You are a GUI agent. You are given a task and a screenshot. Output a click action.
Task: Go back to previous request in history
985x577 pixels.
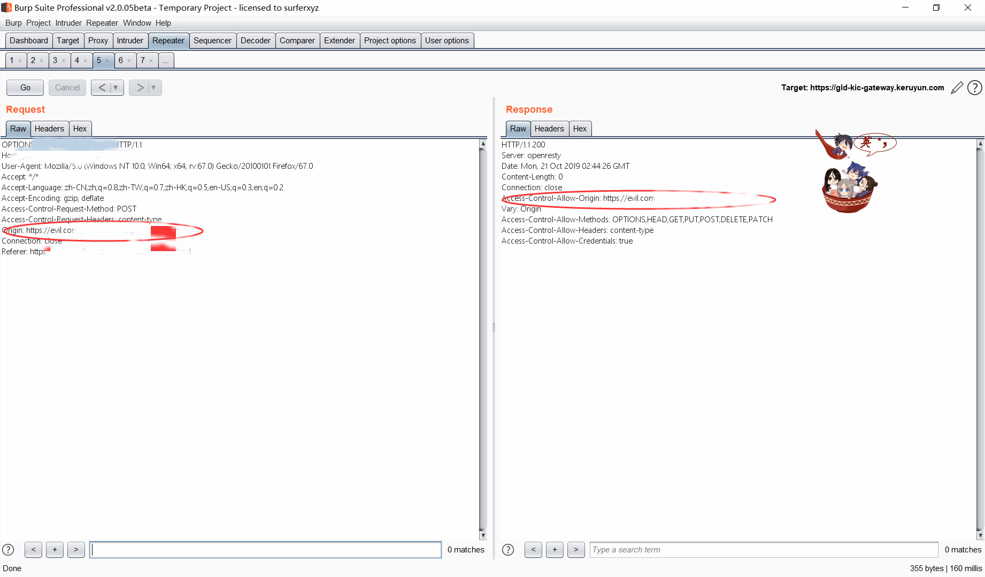coord(102,88)
